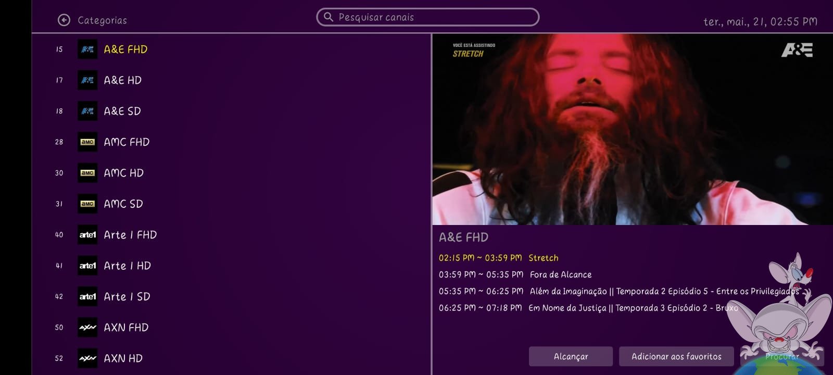Select the Arte 1 HD channel

tap(232, 266)
